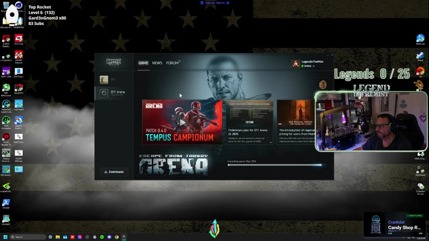Click the Crankdat Candy Shop now playing widget
Image resolution: width=429 pixels, height=241 pixels.
(x=394, y=224)
